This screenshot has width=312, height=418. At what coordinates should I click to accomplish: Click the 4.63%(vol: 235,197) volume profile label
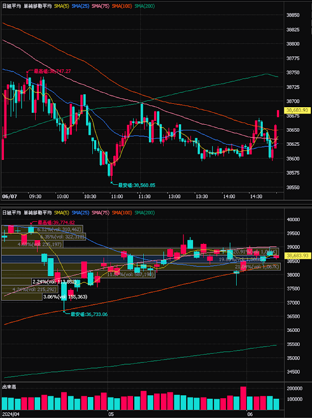(40, 244)
